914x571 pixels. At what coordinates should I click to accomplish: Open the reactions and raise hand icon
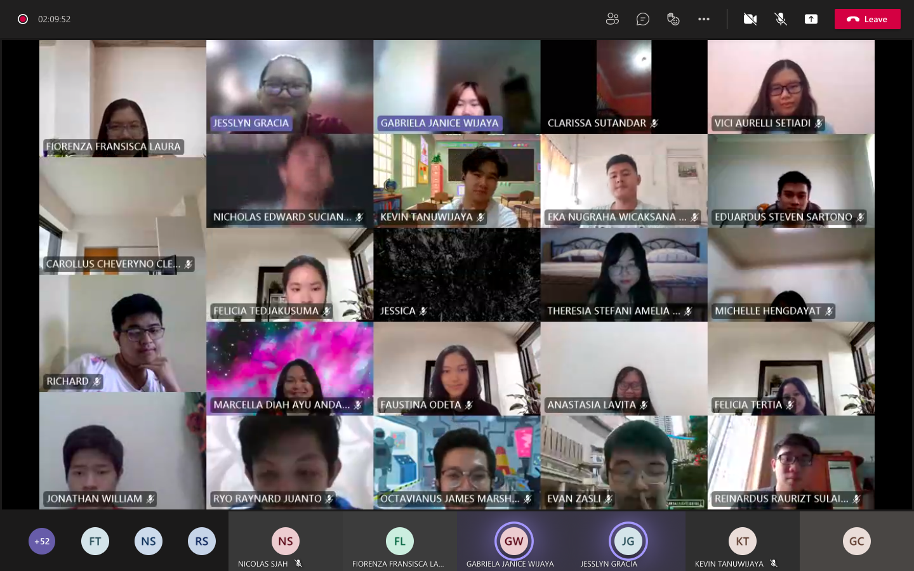coord(673,19)
